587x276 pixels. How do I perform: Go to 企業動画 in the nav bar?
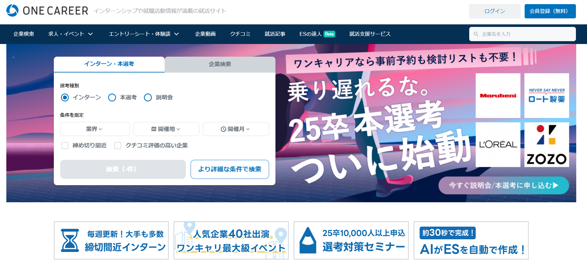pyautogui.click(x=205, y=34)
